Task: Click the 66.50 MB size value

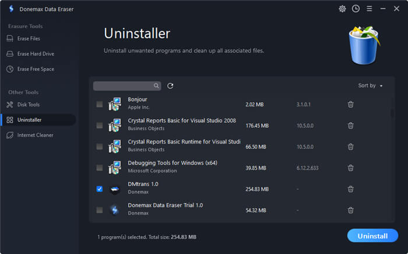Action: click(x=256, y=147)
